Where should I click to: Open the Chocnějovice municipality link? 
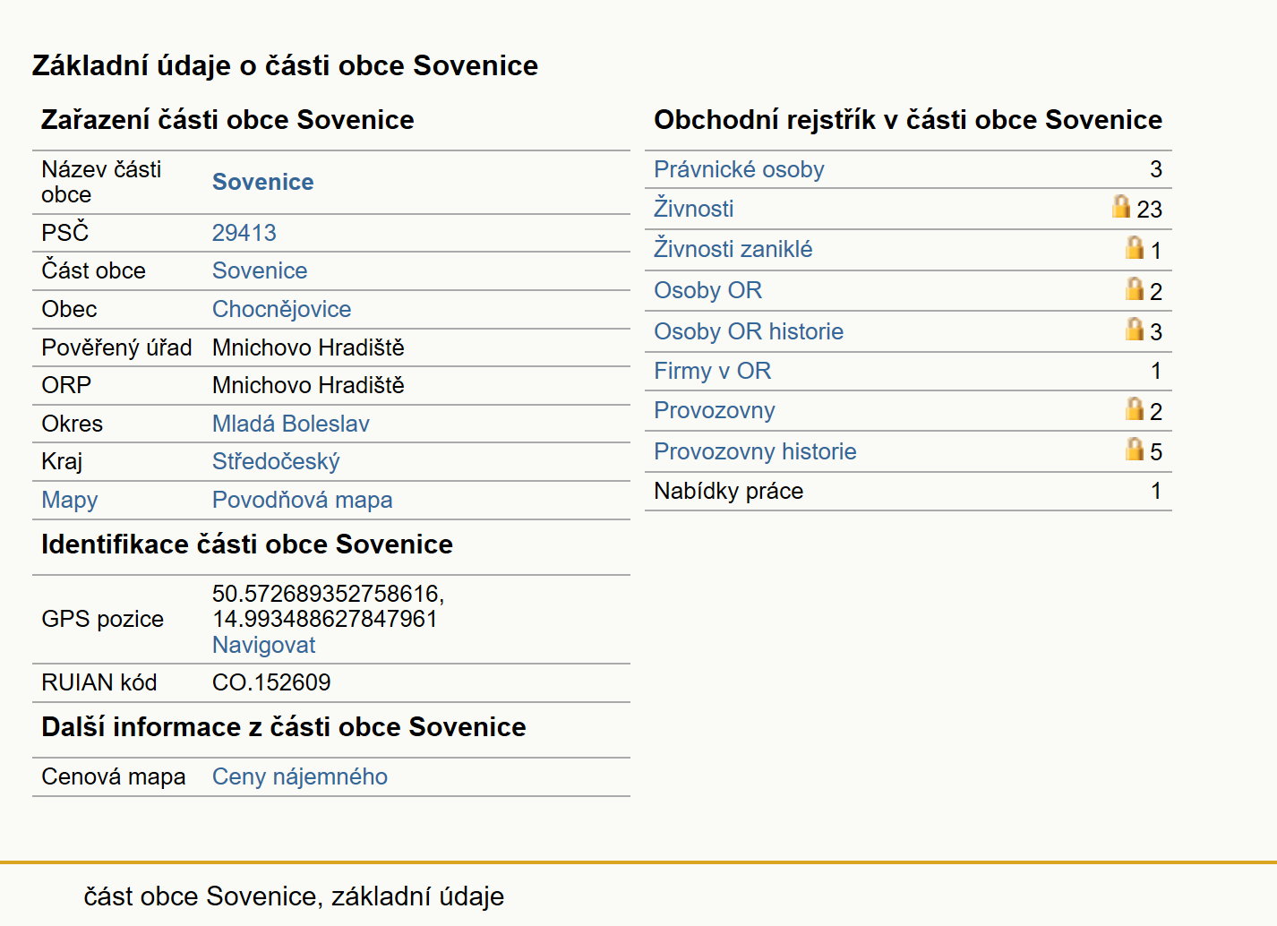(282, 309)
